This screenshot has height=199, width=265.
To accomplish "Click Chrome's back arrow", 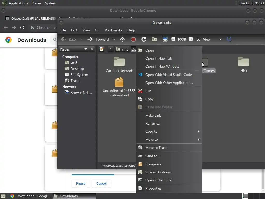I will pyautogui.click(x=6, y=27).
